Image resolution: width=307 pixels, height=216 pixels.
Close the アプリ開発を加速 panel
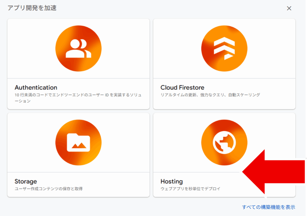click(x=289, y=8)
